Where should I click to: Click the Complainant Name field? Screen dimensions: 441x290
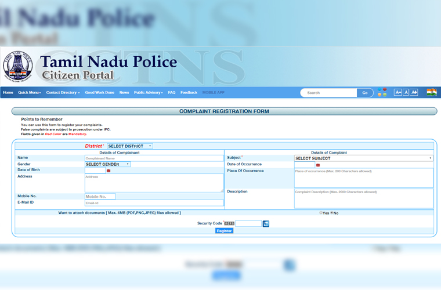154,158
